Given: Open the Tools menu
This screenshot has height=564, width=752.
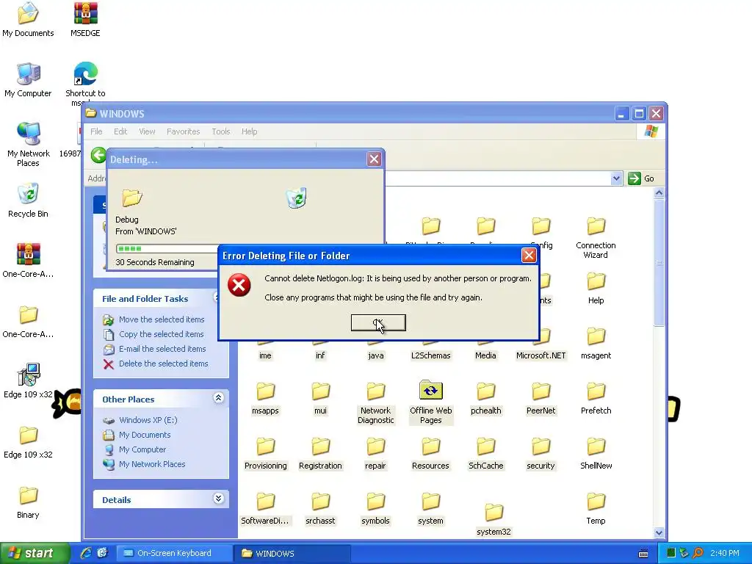Looking at the screenshot, I should pos(221,131).
